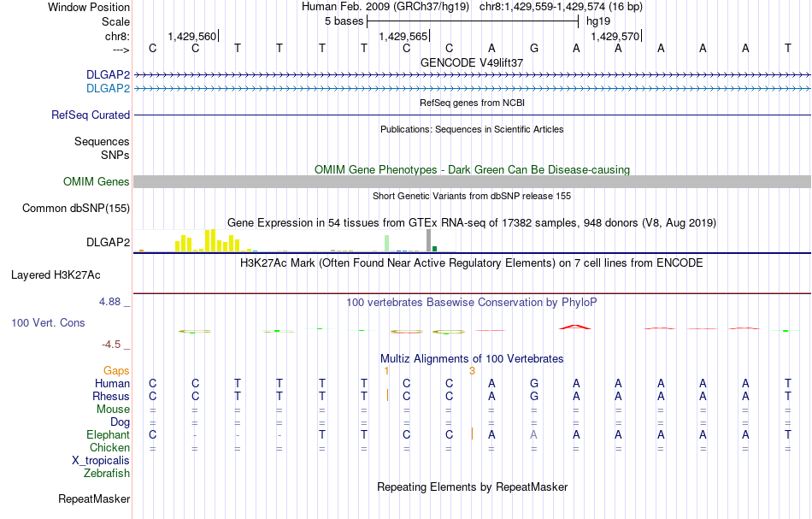This screenshot has width=812, height=519.
Task: Click the 5 bases scale label
Action: (344, 21)
